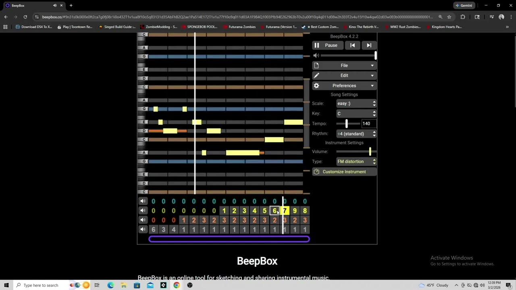Mute the first channel row
This screenshot has height=290, width=516.
(x=143, y=201)
